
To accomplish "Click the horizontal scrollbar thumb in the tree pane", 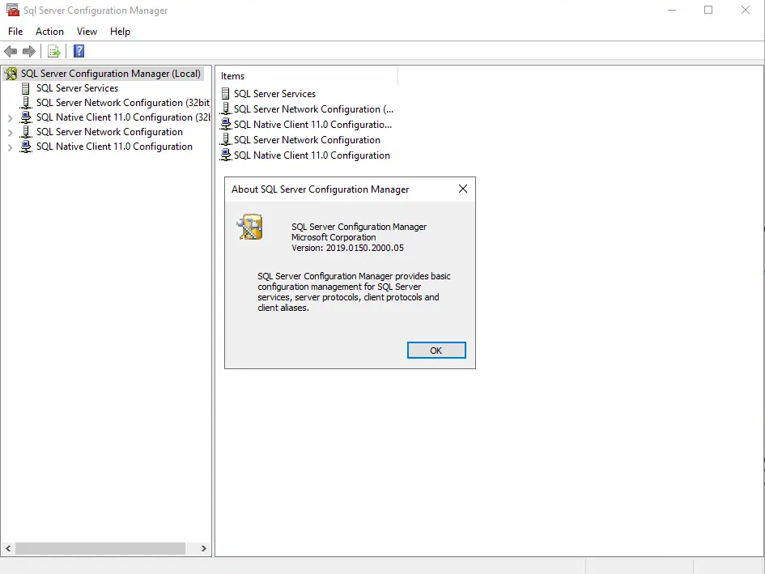I will point(100,549).
